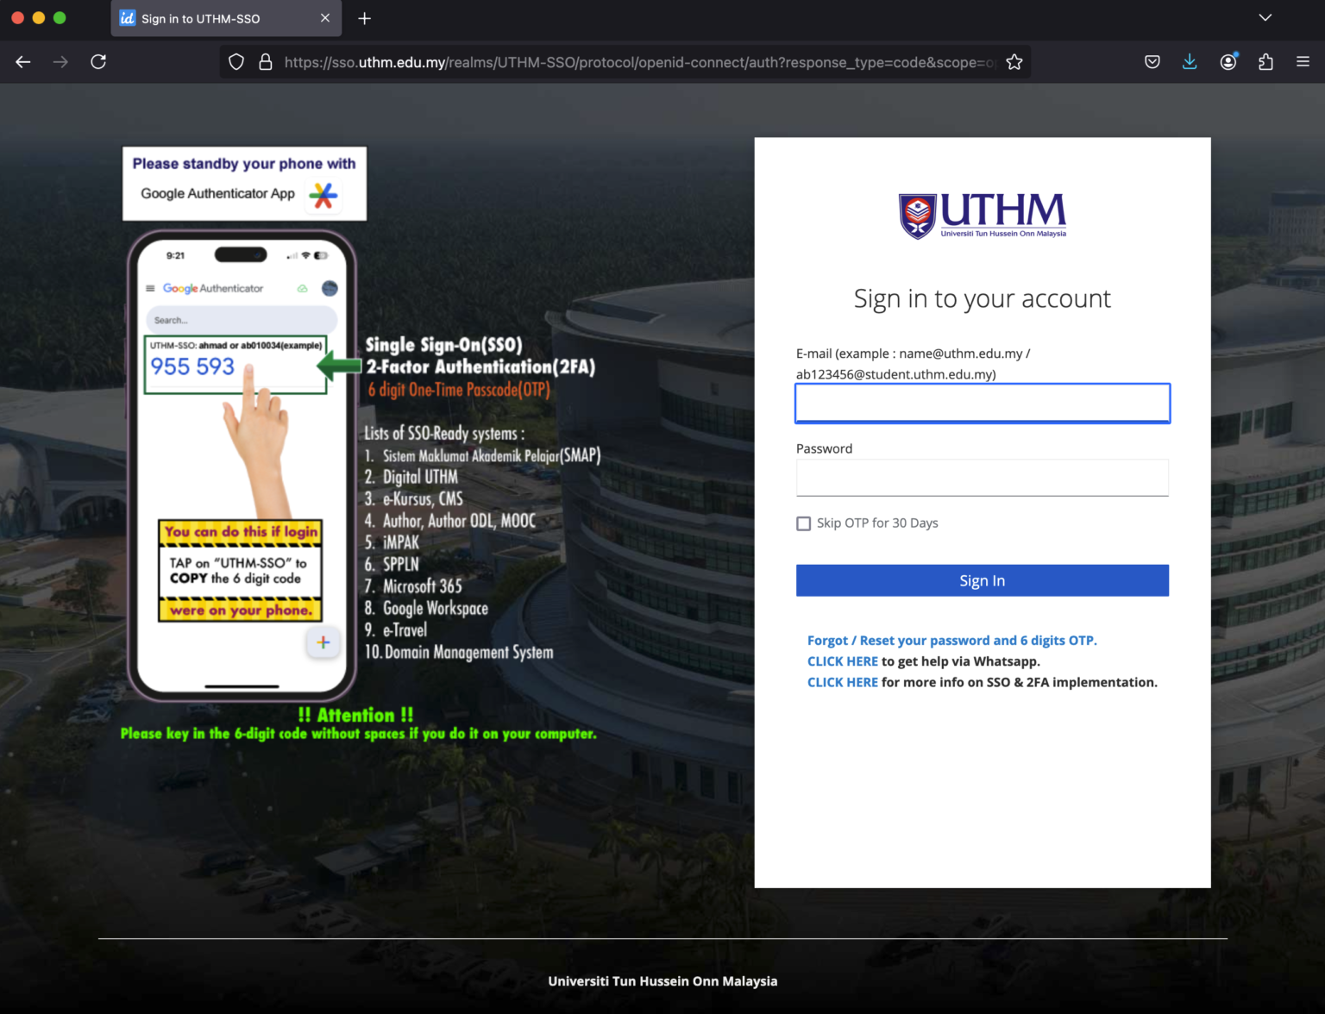Click the forward navigation arrow
1325x1014 pixels.
pyautogui.click(x=59, y=61)
